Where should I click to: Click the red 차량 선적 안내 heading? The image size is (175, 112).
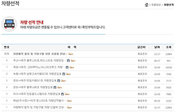32,22
